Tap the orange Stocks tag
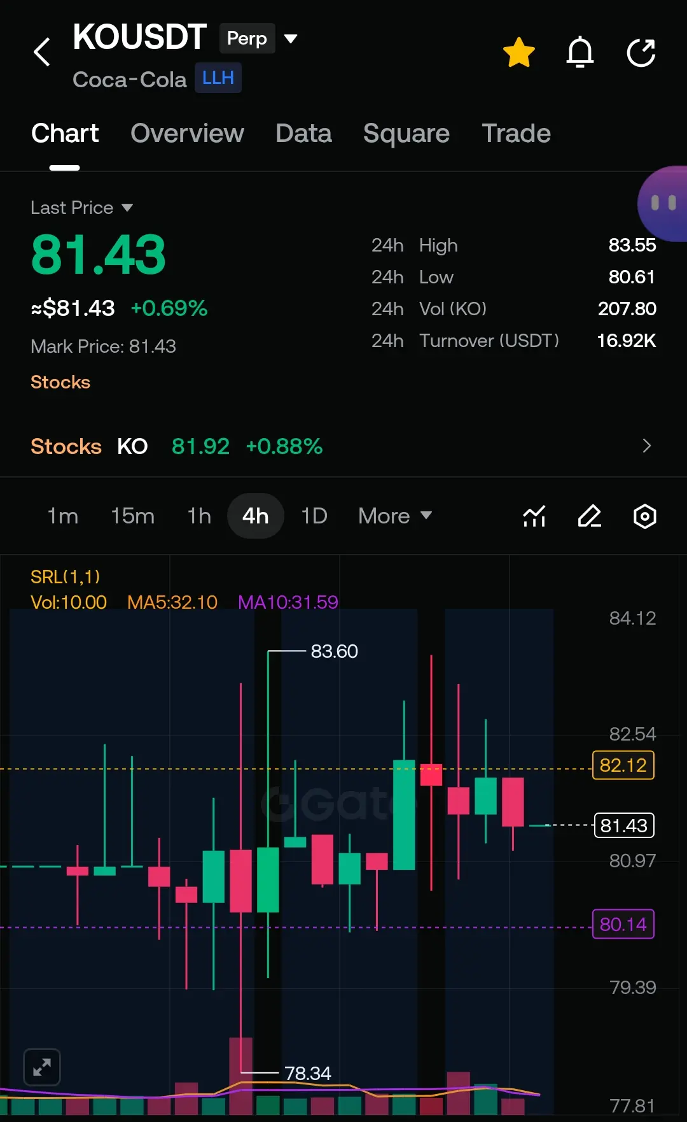The image size is (687, 1122). point(60,382)
